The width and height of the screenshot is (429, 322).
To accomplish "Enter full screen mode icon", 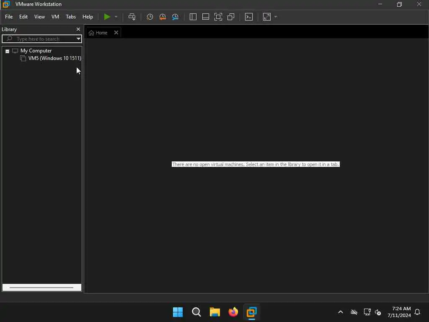I will 218,17.
